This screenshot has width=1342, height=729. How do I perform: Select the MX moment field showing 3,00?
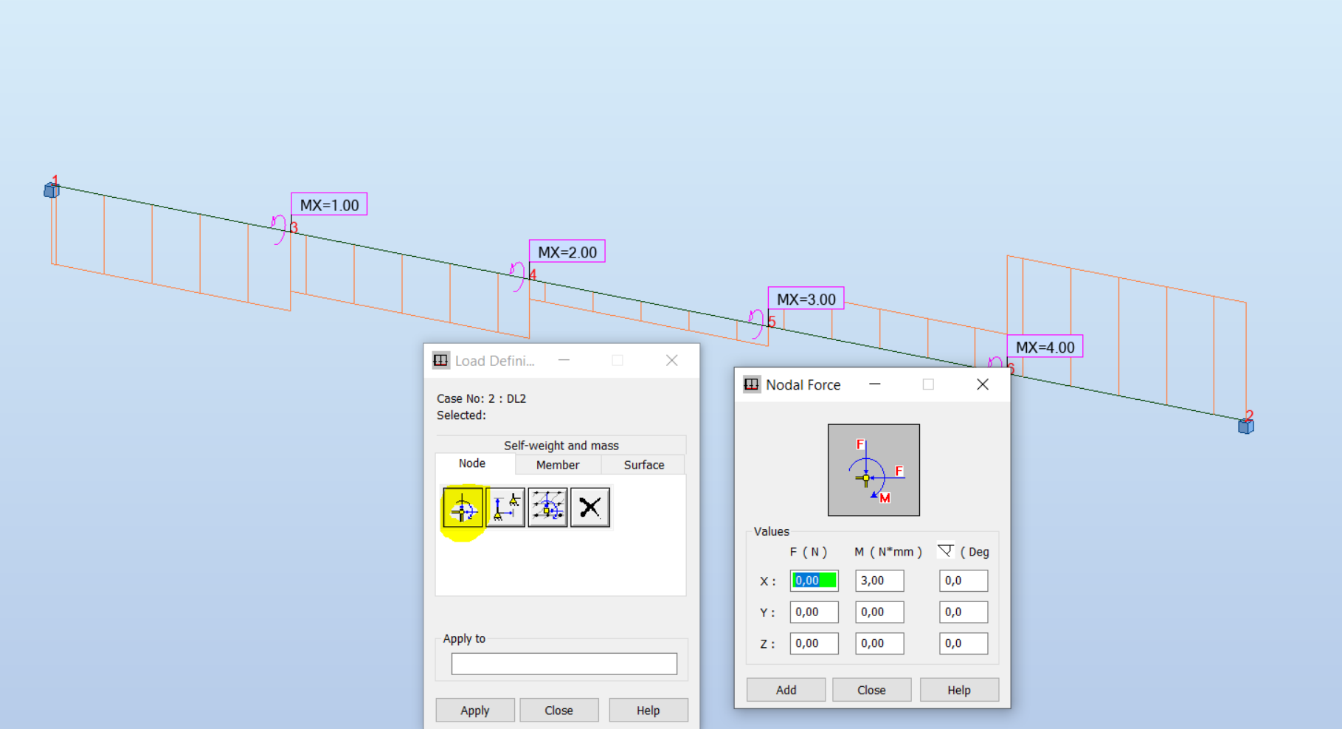point(879,581)
